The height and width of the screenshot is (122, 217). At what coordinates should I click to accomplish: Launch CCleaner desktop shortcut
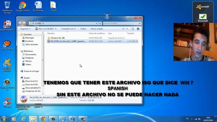(x=7, y=103)
